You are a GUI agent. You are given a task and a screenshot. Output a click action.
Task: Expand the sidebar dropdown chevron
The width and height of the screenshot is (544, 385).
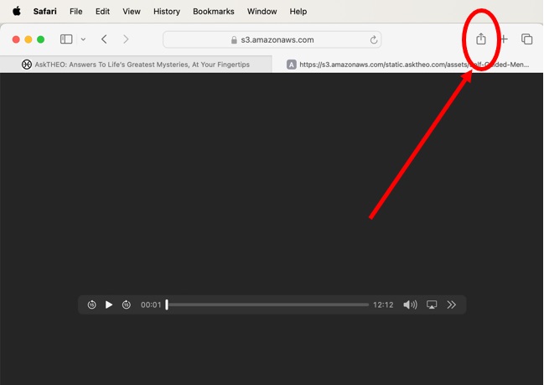(83, 39)
